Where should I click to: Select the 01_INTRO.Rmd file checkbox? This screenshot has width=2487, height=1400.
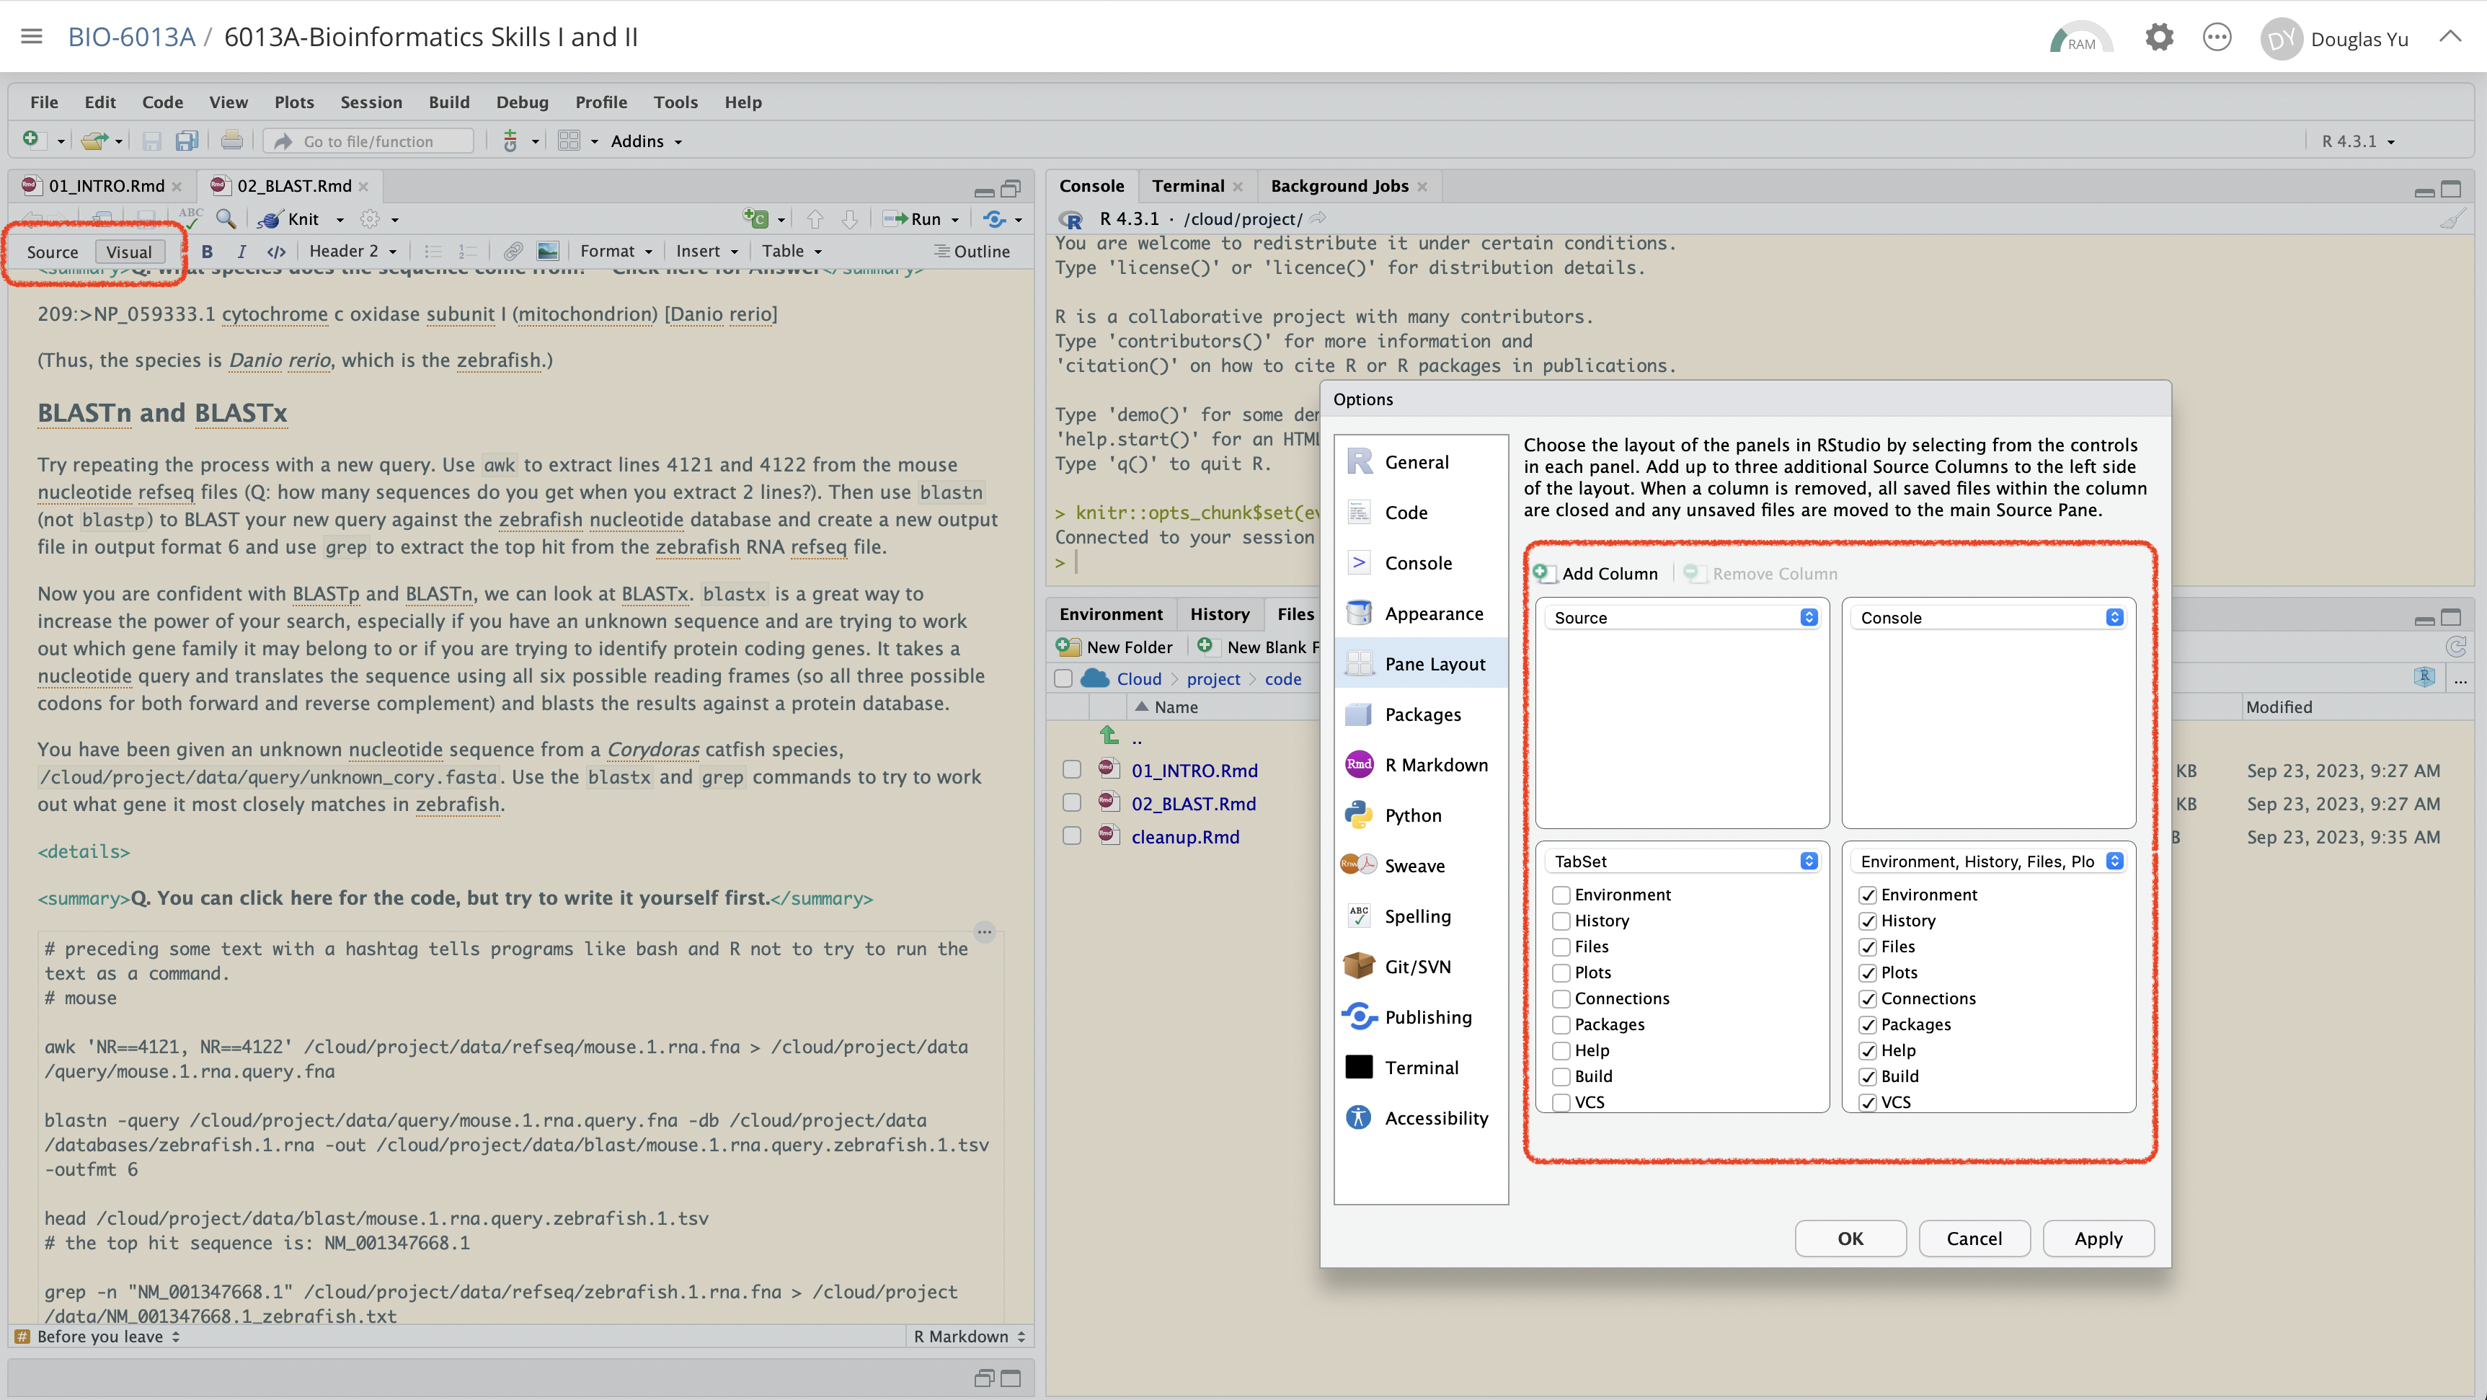pyautogui.click(x=1072, y=771)
